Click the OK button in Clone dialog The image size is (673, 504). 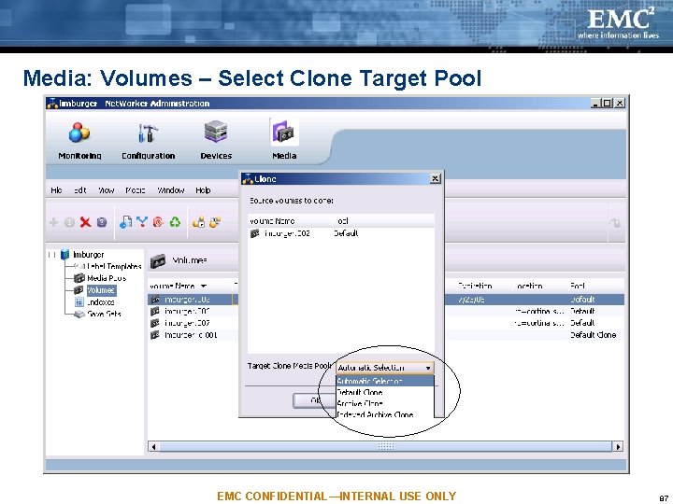315,400
